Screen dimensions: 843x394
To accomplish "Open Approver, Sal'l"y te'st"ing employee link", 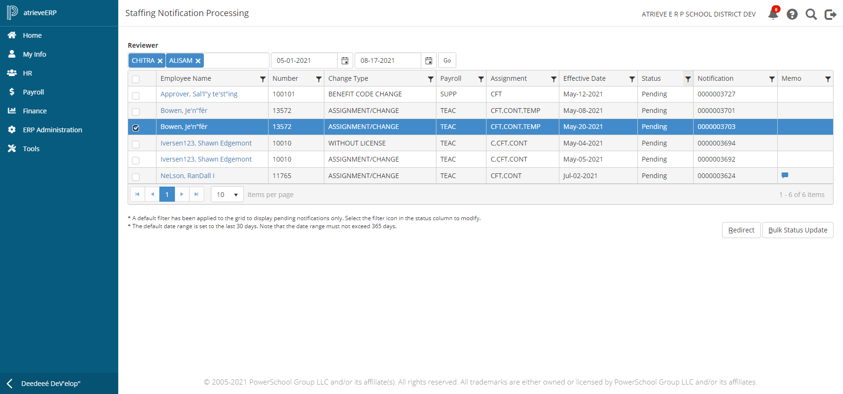I will pyautogui.click(x=199, y=94).
